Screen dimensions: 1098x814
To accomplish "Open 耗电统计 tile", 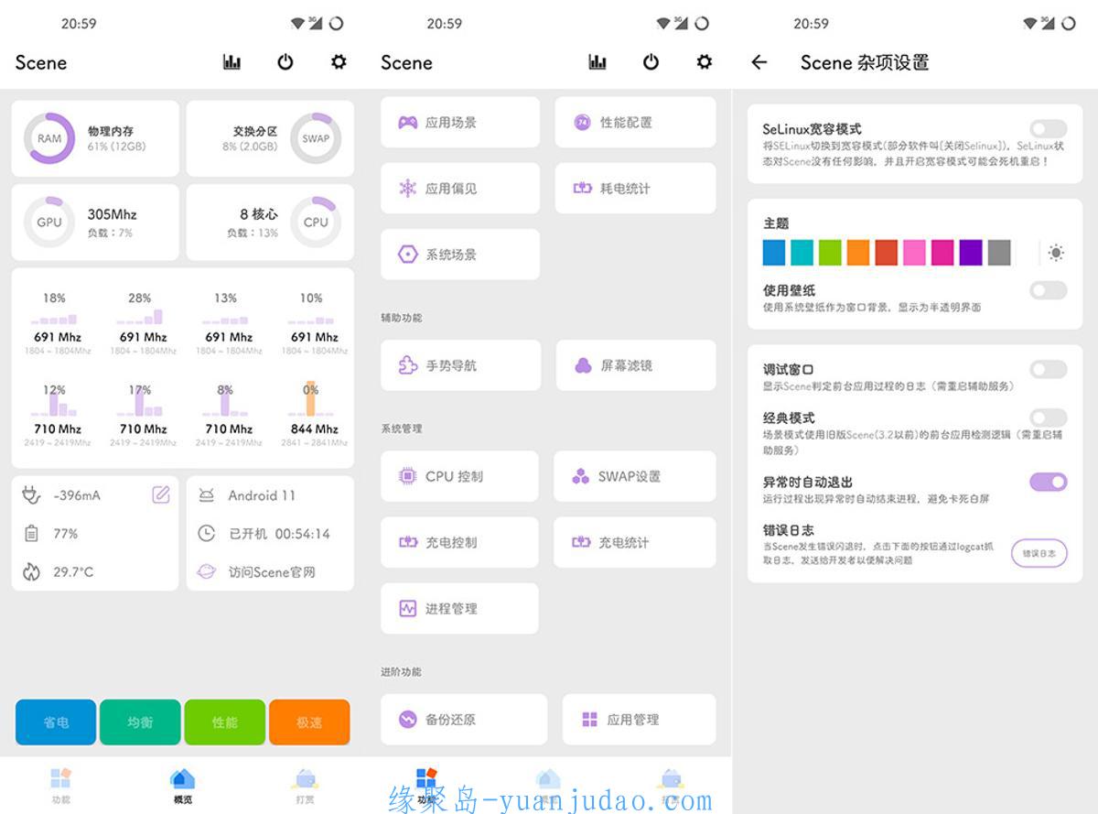I will click(x=635, y=188).
